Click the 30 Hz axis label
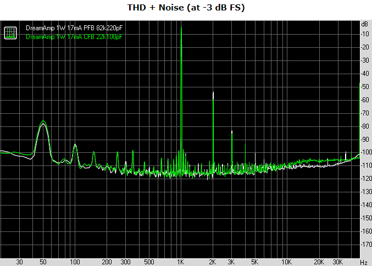 click(x=19, y=262)
